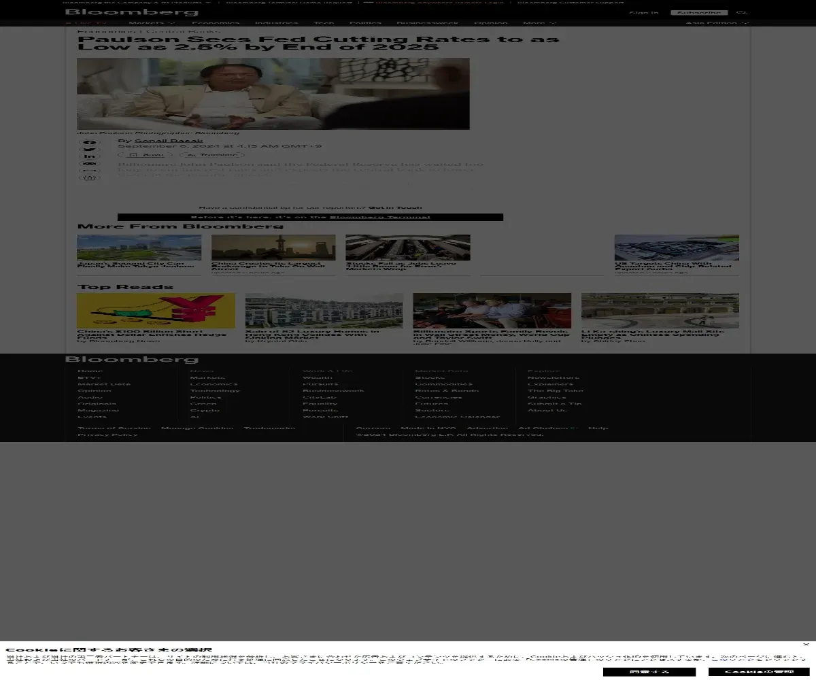Open author Sonali Basak's profile link

[x=169, y=141]
